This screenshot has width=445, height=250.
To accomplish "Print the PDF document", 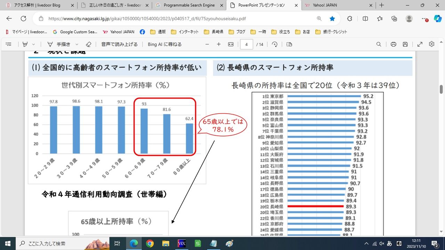I will [x=394, y=44].
